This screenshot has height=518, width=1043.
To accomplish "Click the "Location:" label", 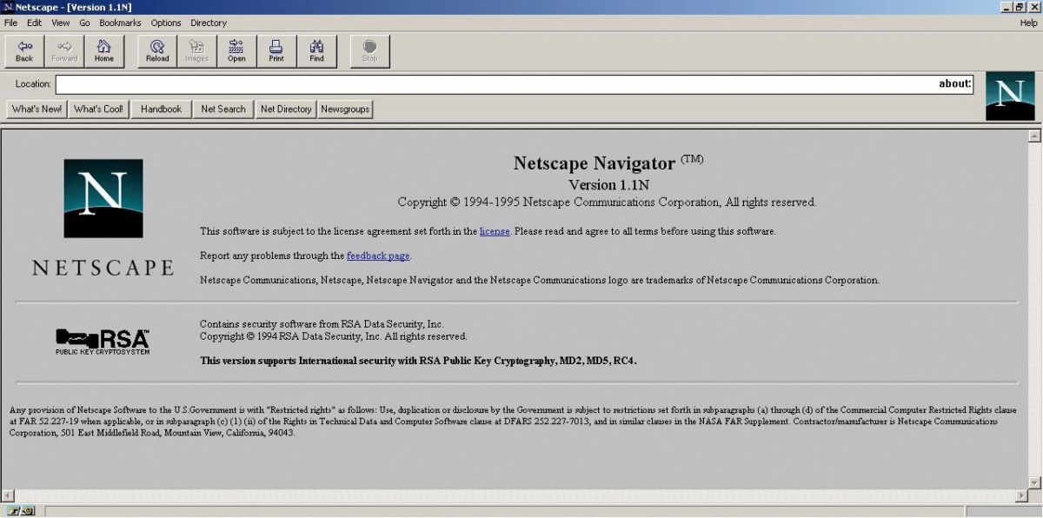I will (x=33, y=84).
